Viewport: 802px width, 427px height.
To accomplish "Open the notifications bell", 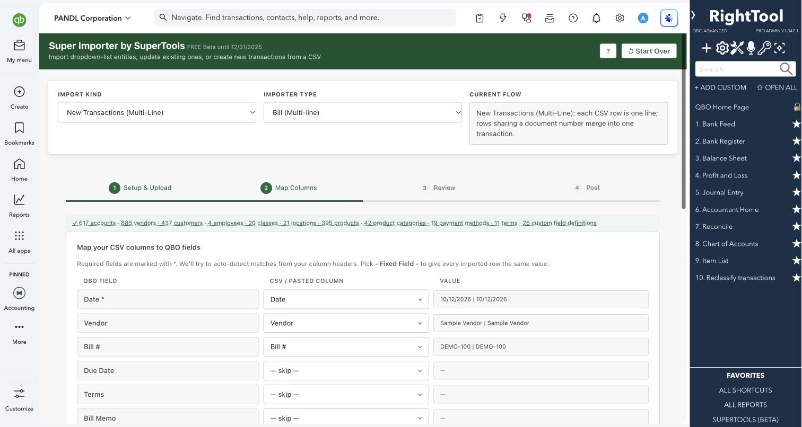I will point(596,18).
